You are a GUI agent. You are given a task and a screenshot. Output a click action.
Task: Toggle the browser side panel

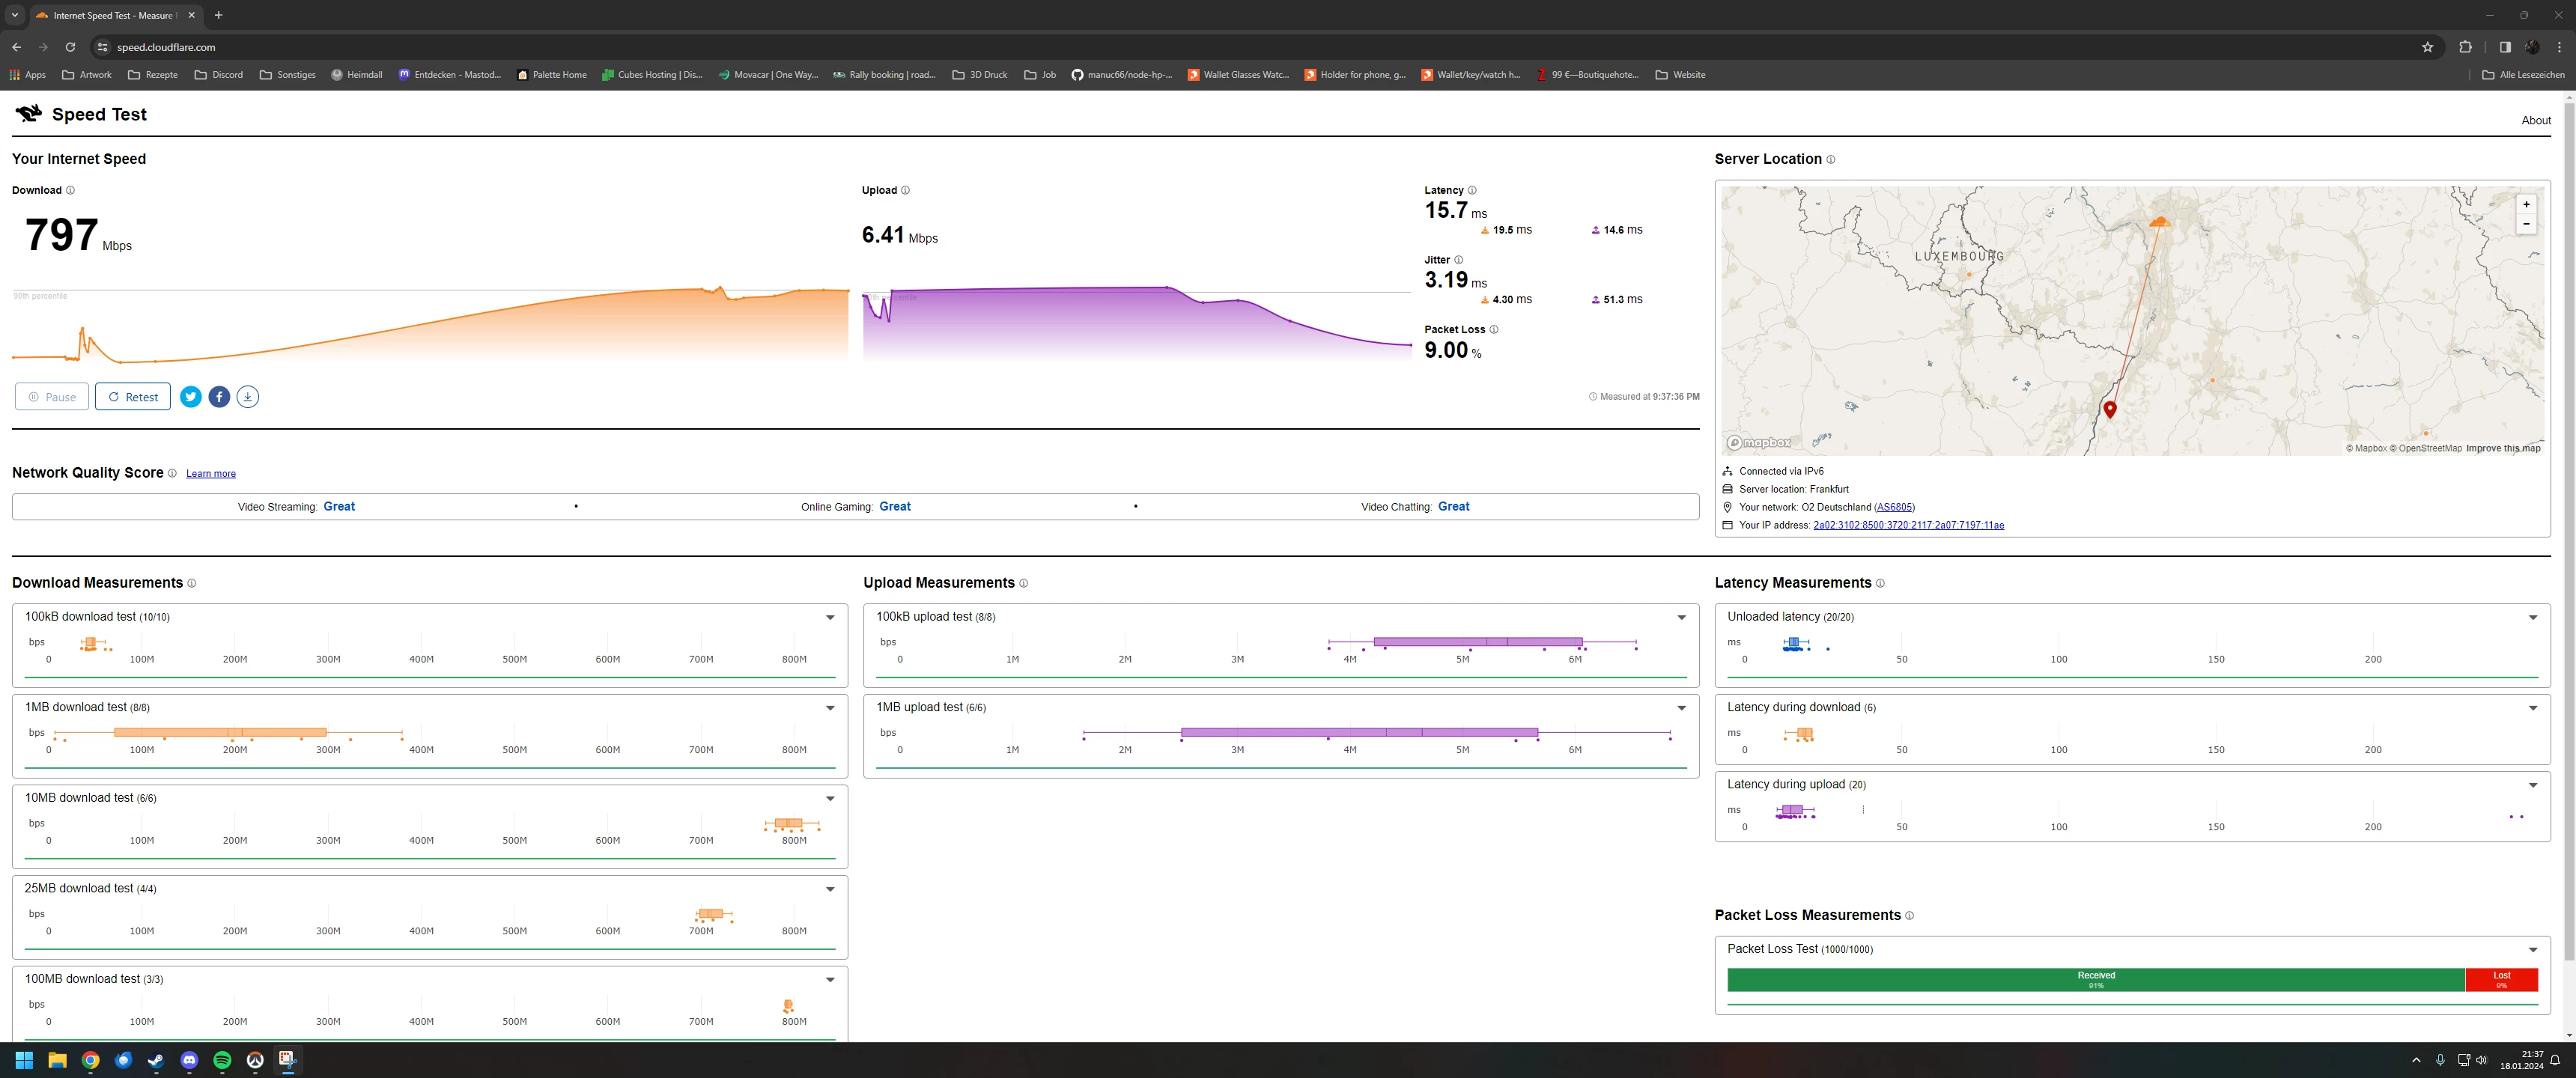[2505, 47]
